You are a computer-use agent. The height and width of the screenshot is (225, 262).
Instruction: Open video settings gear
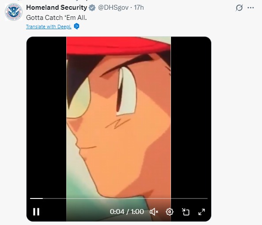coord(170,212)
